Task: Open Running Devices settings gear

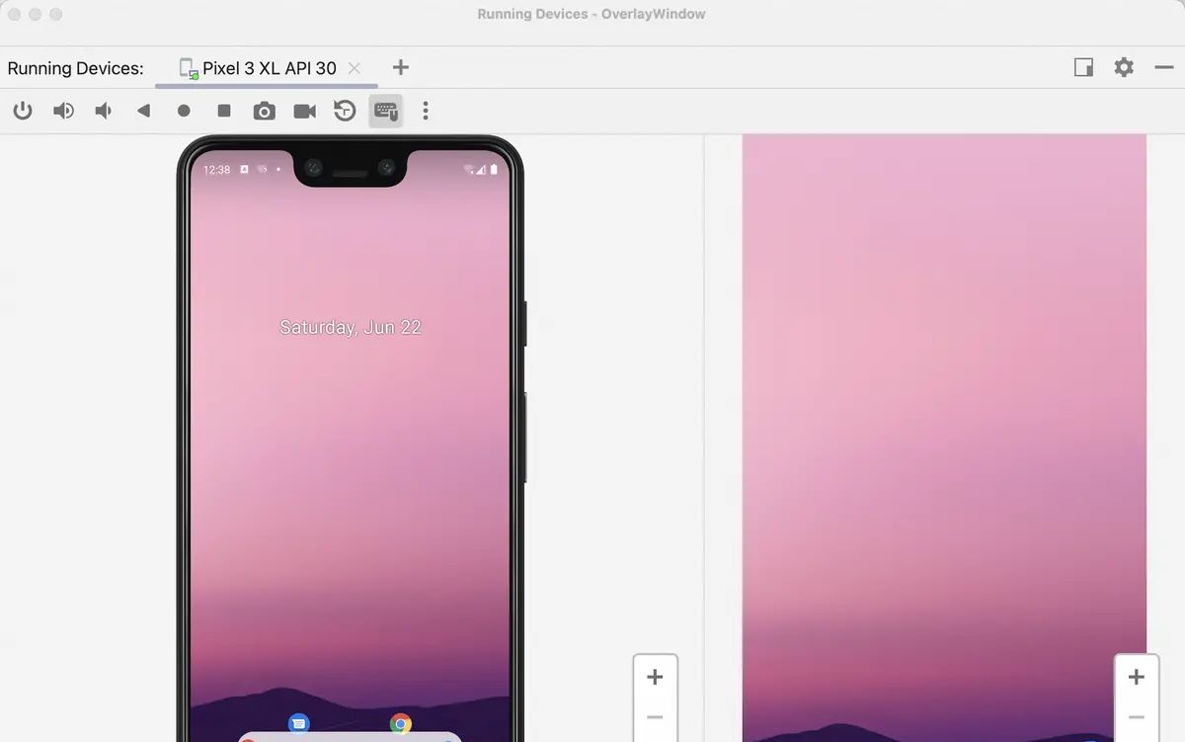Action: click(1123, 67)
